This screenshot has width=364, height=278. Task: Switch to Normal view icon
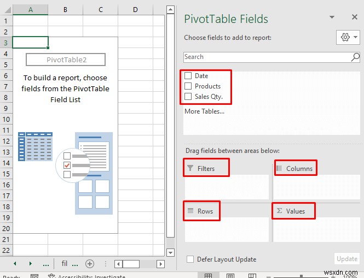pyautogui.click(x=208, y=276)
